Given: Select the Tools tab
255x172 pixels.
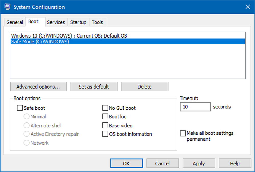Looking at the screenshot, I should tap(97, 22).
